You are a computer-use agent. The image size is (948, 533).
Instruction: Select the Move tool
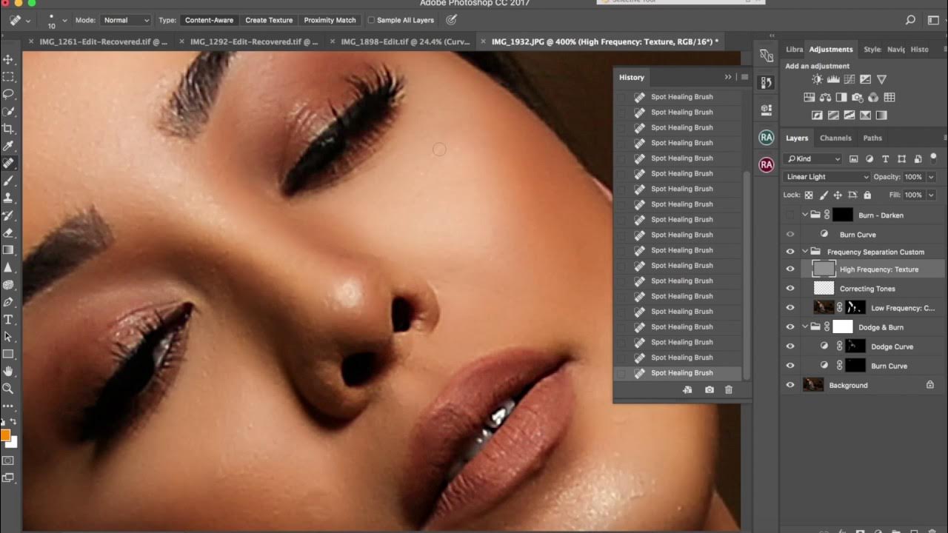[x=9, y=60]
